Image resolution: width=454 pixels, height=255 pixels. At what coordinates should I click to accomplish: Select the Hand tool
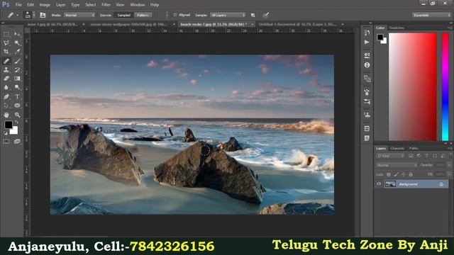point(6,115)
